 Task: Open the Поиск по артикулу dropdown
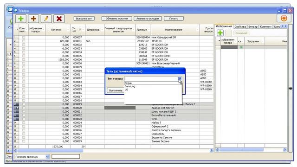coord(47,157)
